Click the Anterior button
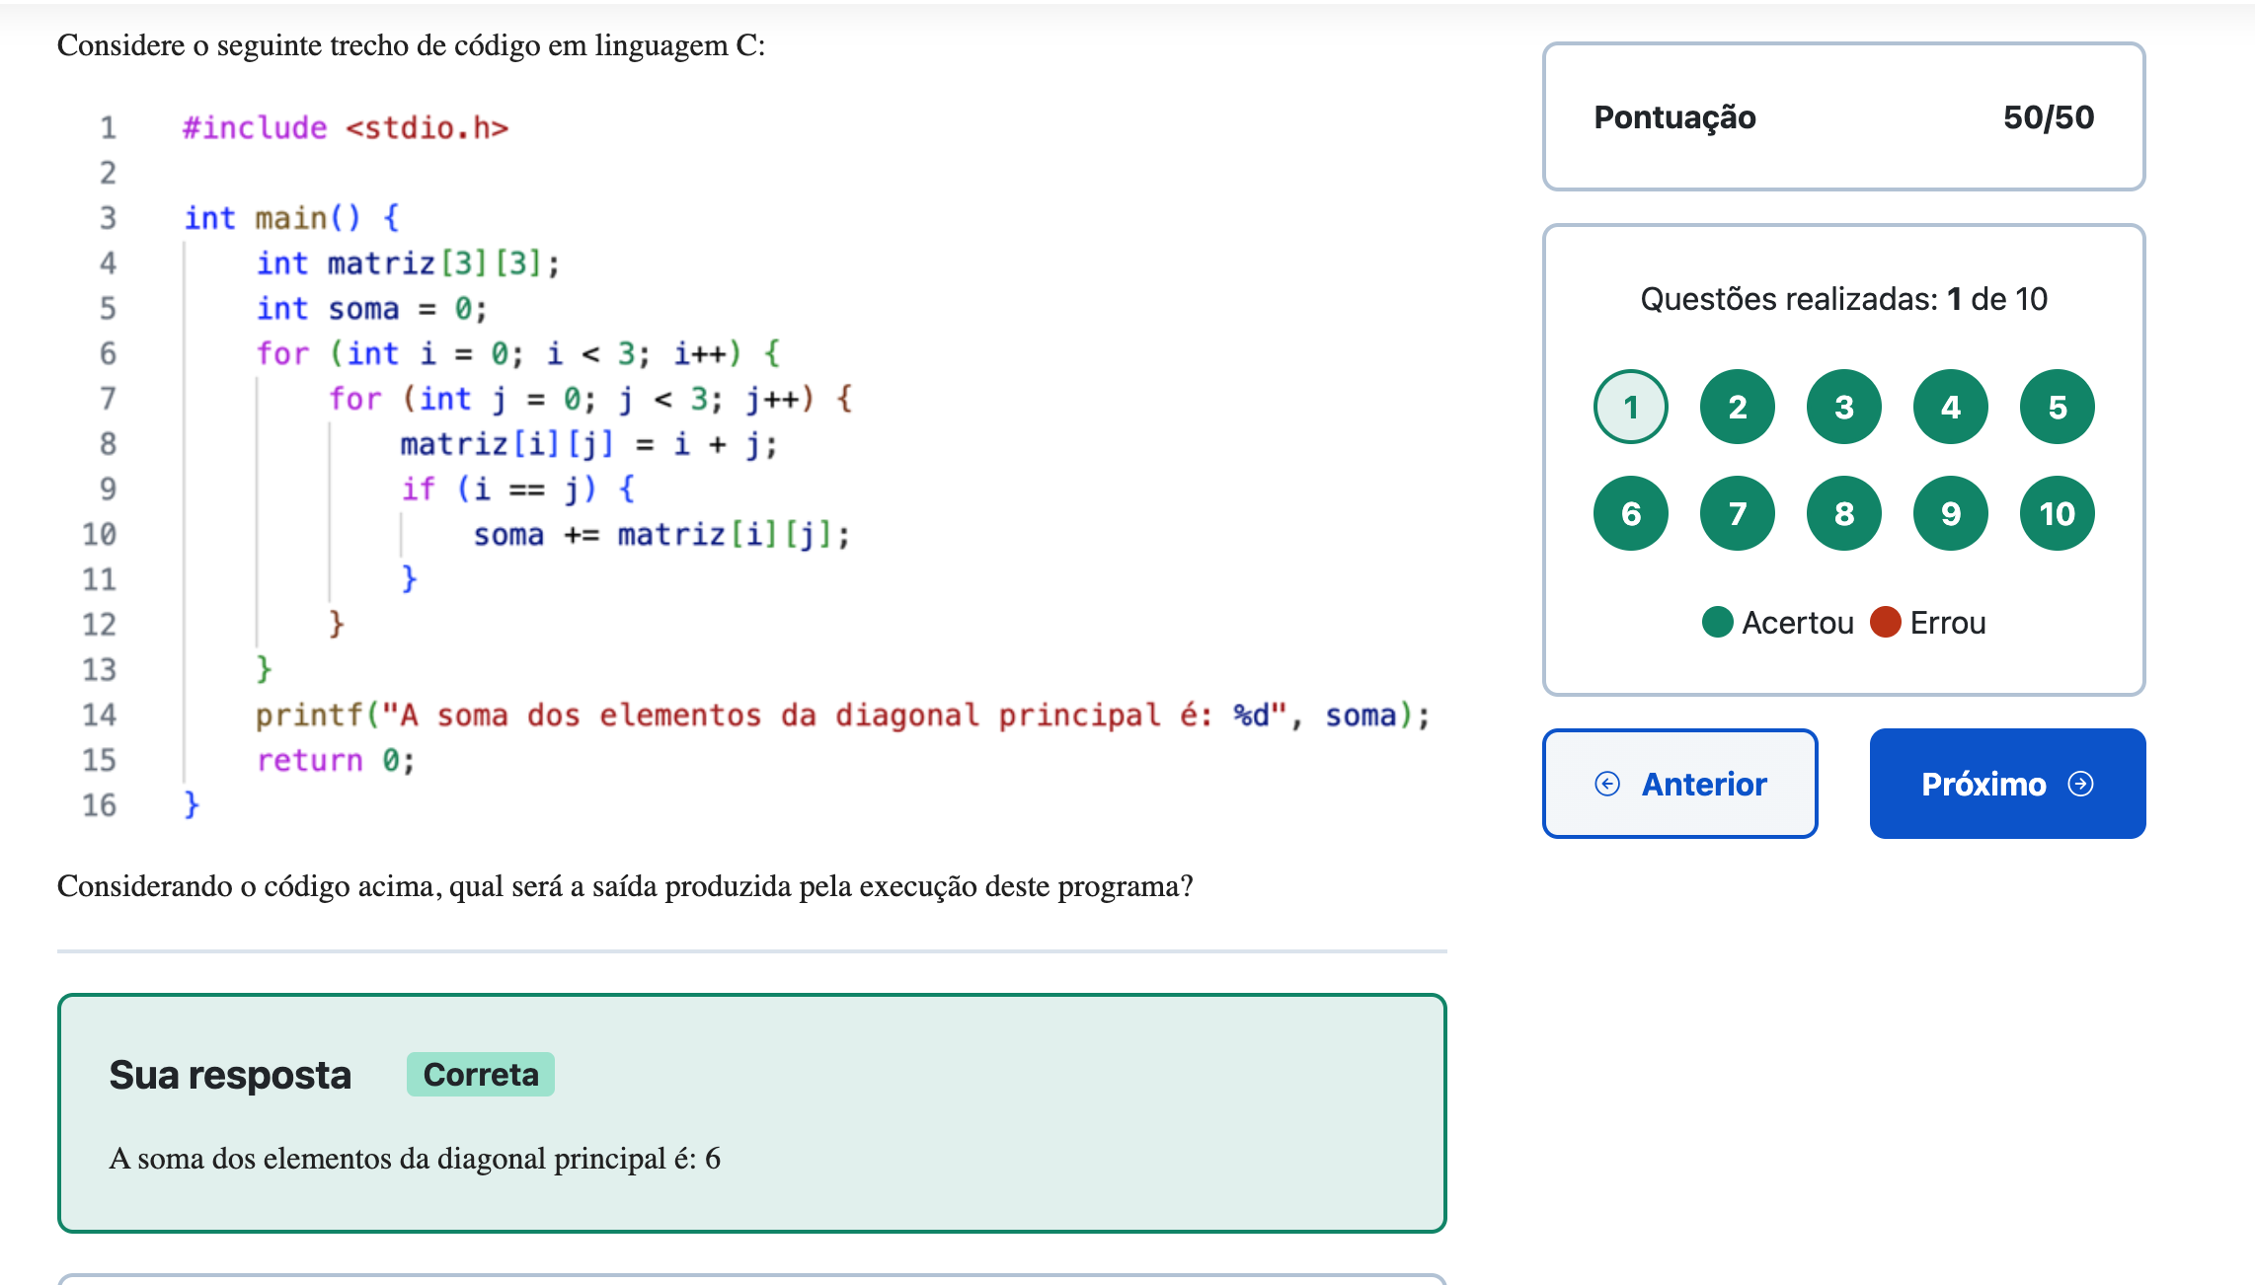Image resolution: width=2255 pixels, height=1285 pixels. (x=1679, y=784)
